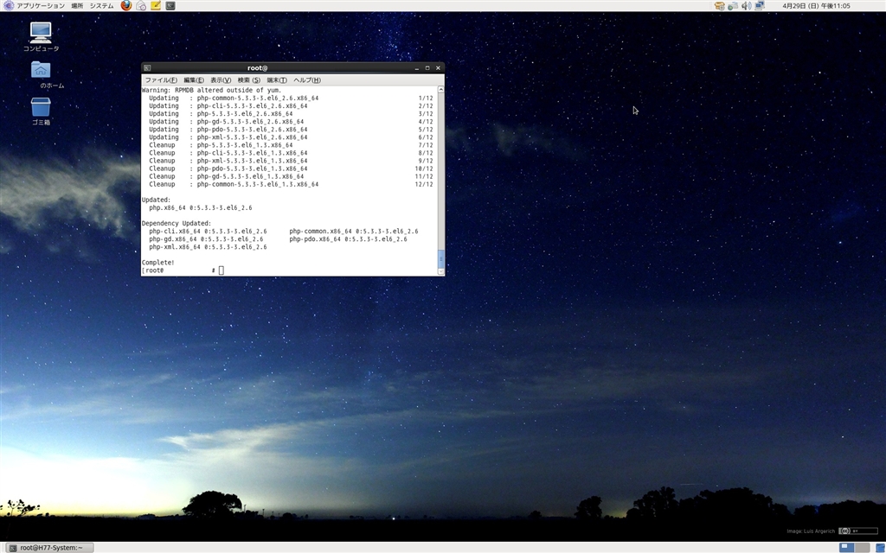Image resolution: width=886 pixels, height=553 pixels.
Task: Open terminal ヘルプ(H) menu
Action: [x=306, y=80]
